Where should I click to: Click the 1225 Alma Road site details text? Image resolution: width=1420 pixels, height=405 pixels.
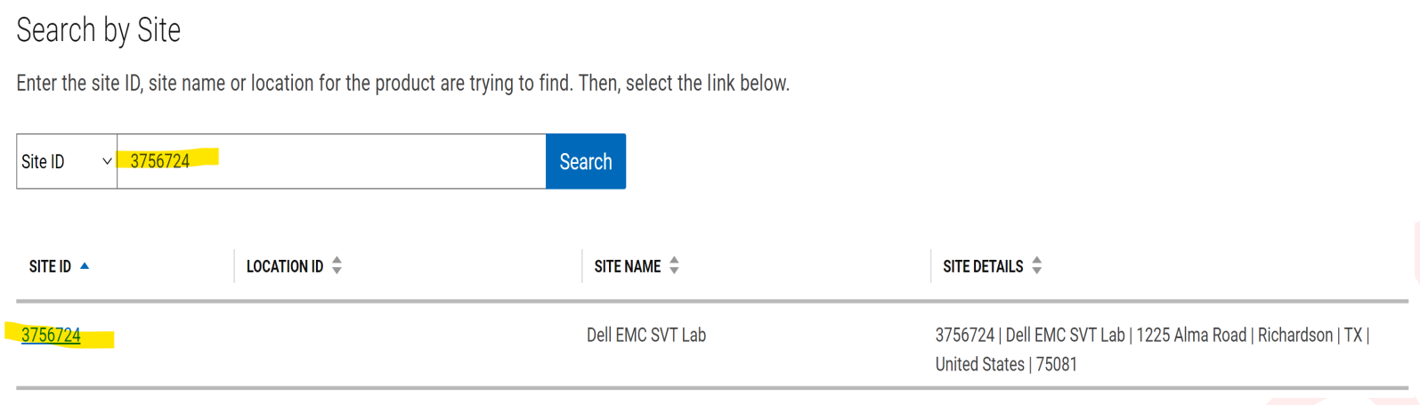coord(1191,336)
